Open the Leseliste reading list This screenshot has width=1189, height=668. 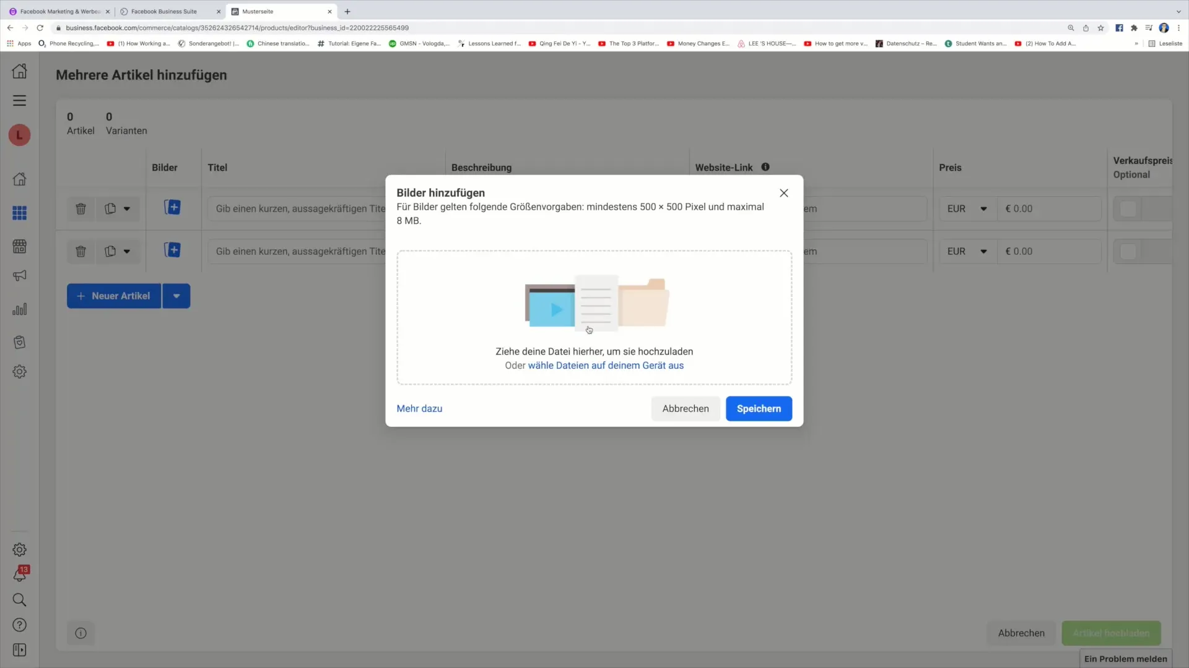pos(1165,43)
